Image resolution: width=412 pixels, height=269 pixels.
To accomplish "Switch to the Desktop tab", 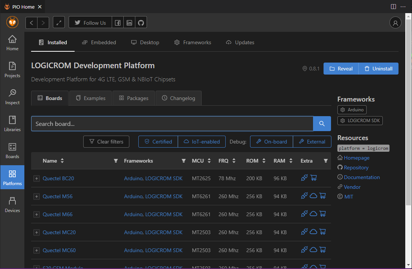I will point(145,42).
